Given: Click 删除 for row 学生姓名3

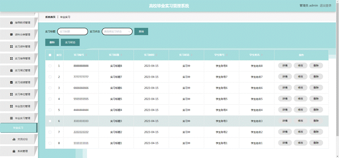Looking at the screenshot, I should tap(316, 121).
